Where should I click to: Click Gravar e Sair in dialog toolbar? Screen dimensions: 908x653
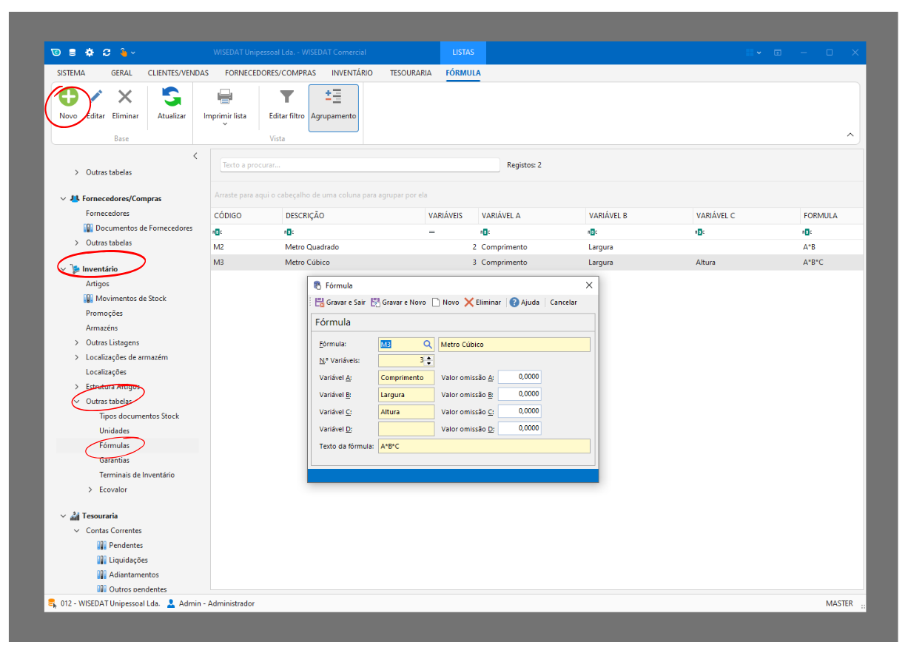click(340, 302)
